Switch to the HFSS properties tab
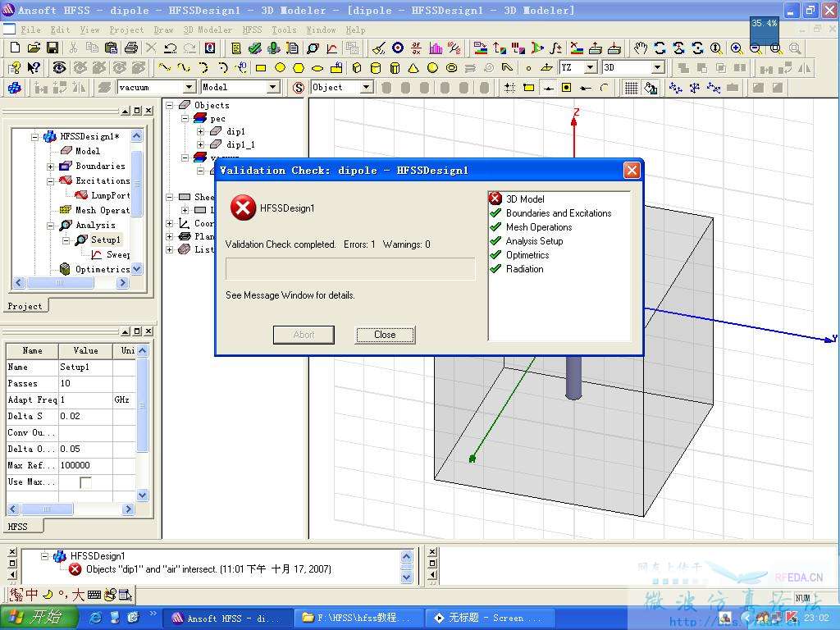 click(x=18, y=527)
